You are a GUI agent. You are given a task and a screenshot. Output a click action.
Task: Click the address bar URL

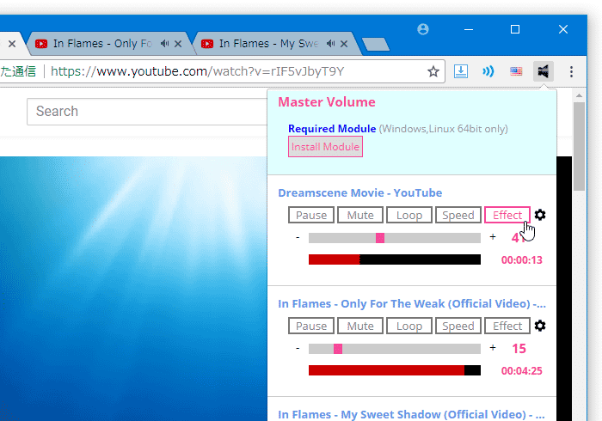pos(197,71)
